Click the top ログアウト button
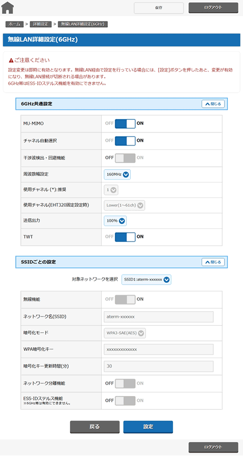The width and height of the screenshot is (243, 456). click(213, 8)
